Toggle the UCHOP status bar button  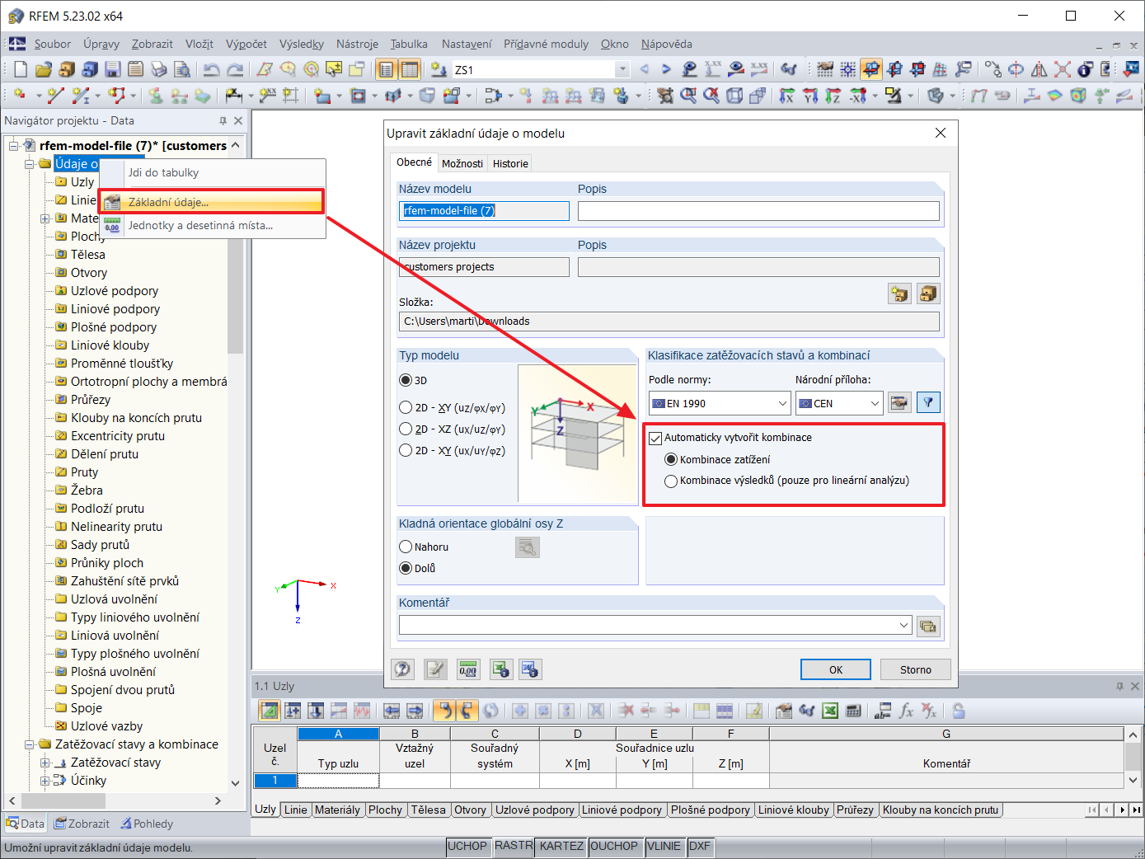click(x=467, y=846)
